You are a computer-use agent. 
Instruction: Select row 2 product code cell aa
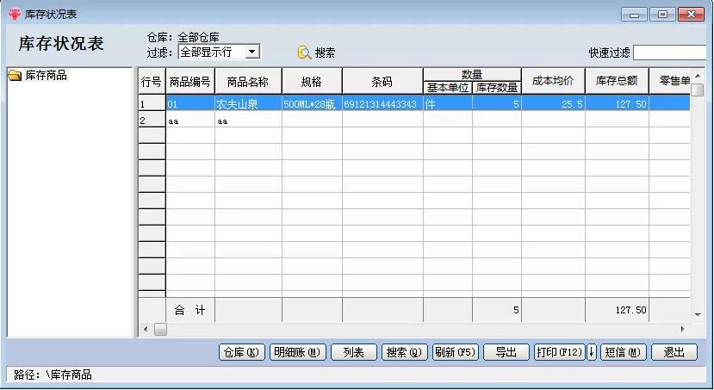(x=190, y=121)
